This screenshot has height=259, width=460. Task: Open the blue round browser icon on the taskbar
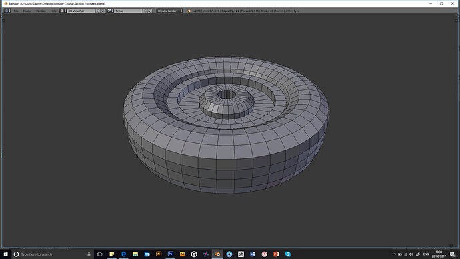(x=229, y=254)
